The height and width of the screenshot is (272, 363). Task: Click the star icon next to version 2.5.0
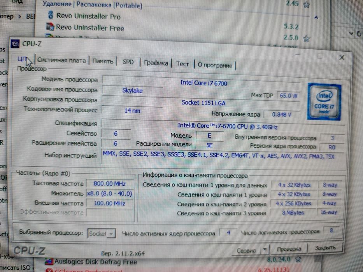pos(306,38)
